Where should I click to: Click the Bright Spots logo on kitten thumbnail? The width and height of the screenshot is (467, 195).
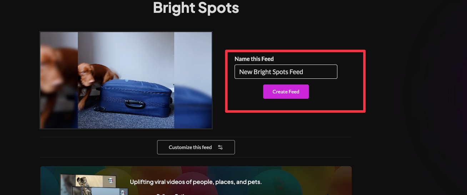[x=111, y=181]
